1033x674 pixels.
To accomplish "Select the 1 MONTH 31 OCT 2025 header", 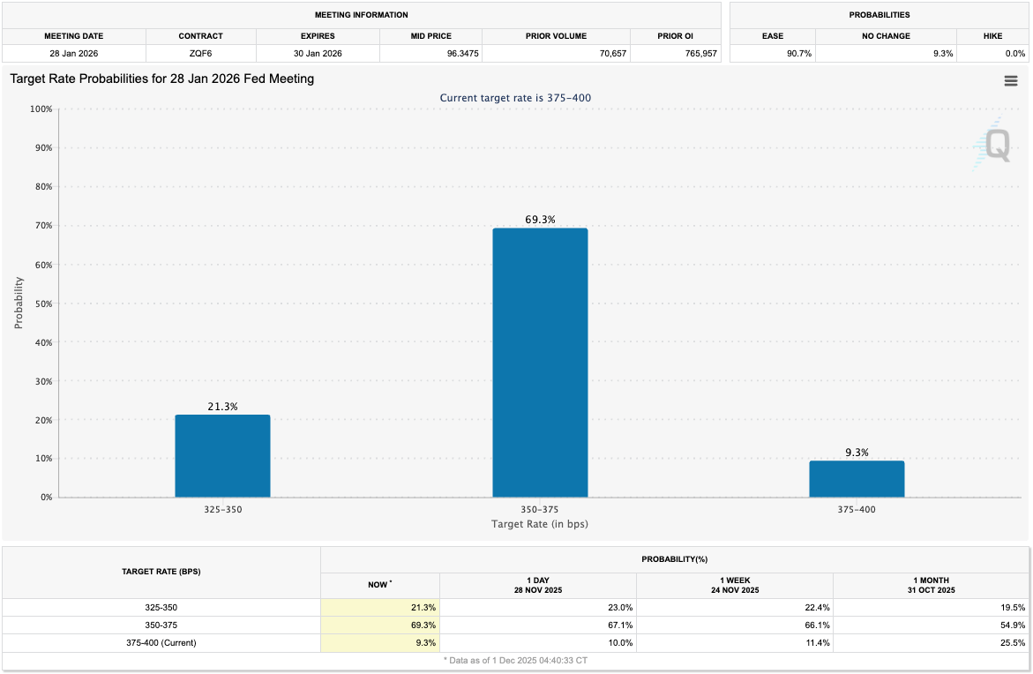I will click(x=932, y=585).
